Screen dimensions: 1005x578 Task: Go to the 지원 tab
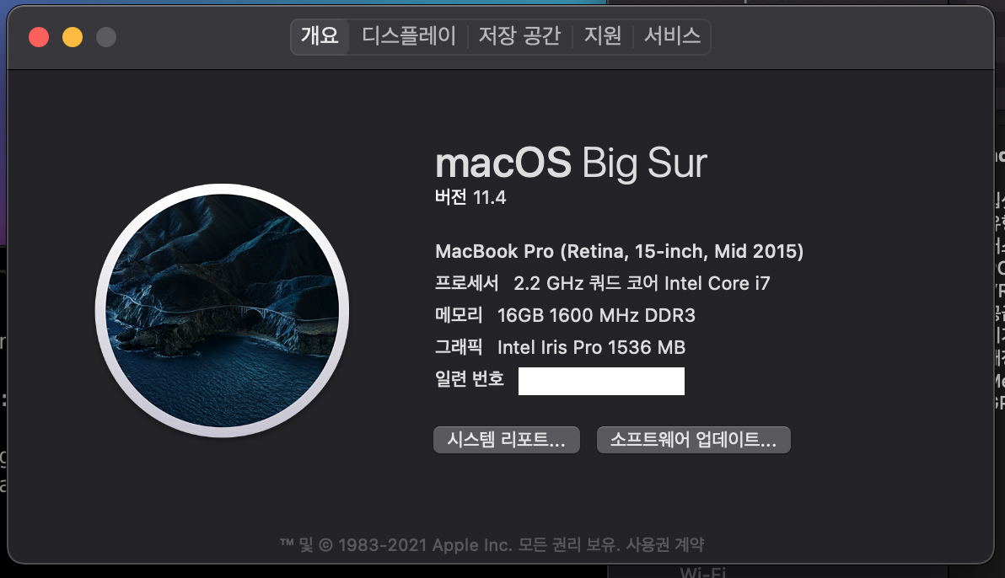[x=603, y=36]
